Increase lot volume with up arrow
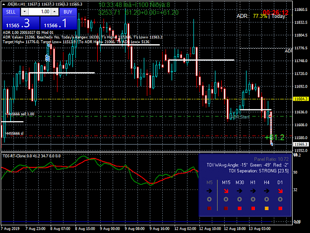The height and width of the screenshot is (233, 310). coord(55,12)
